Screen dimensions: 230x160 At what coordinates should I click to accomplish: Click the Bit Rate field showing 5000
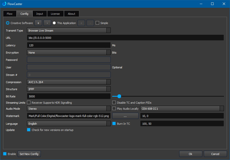click(x=69, y=96)
